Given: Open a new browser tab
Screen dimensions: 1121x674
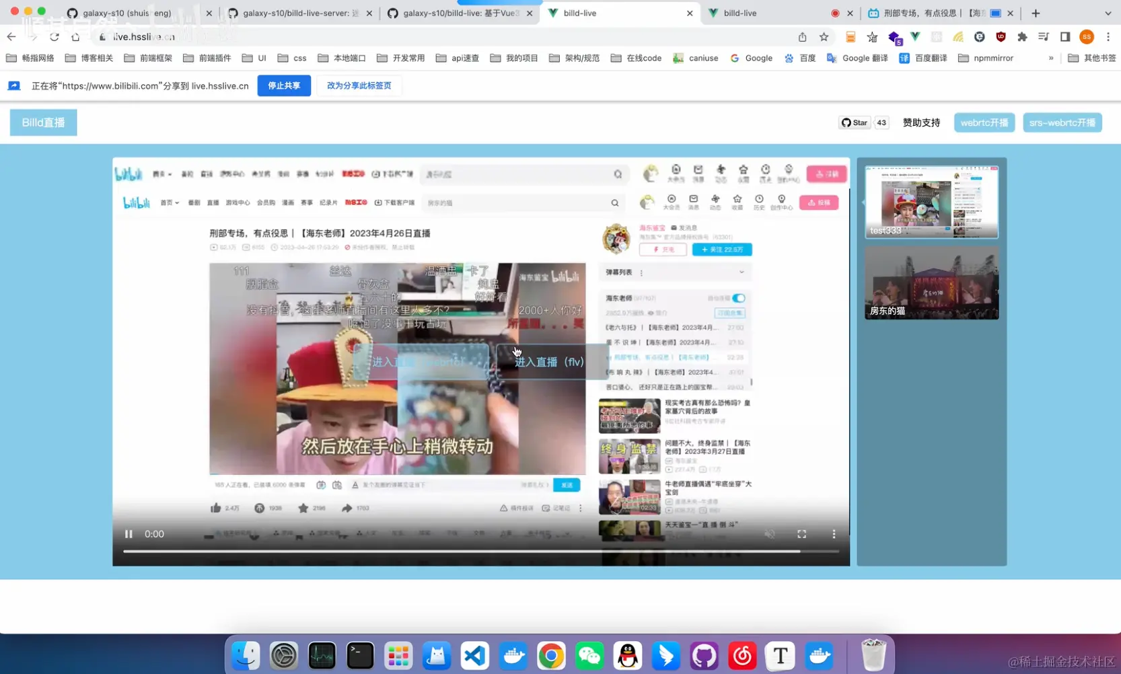Looking at the screenshot, I should 1036,13.
